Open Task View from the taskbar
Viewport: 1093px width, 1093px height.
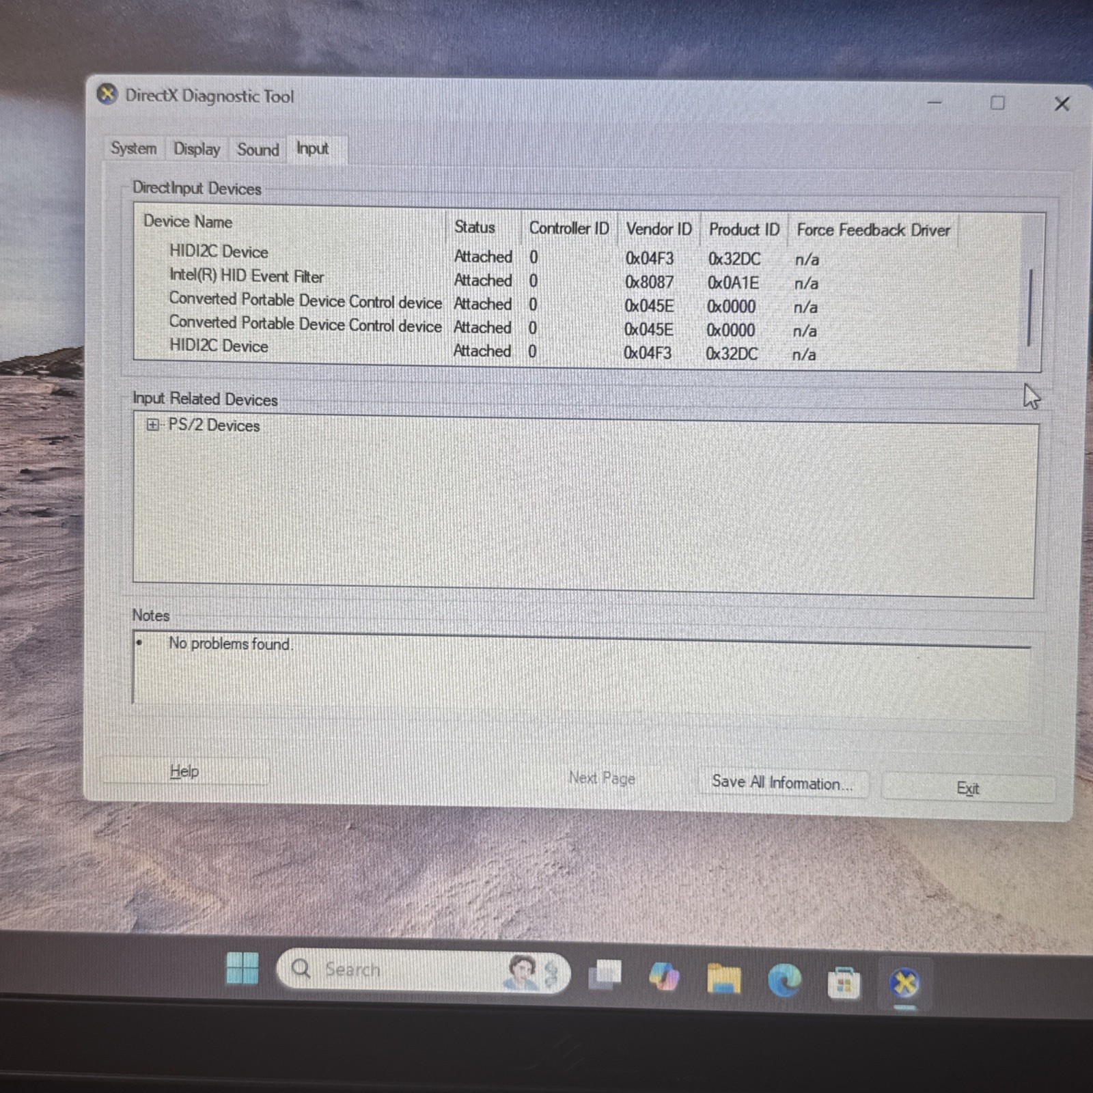pos(605,975)
